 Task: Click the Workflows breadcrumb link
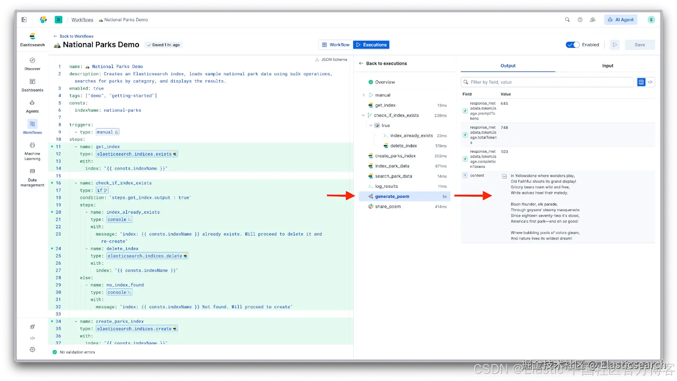pyautogui.click(x=82, y=20)
